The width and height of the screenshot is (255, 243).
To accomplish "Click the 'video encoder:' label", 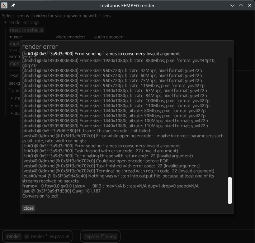I will click(x=70, y=37).
